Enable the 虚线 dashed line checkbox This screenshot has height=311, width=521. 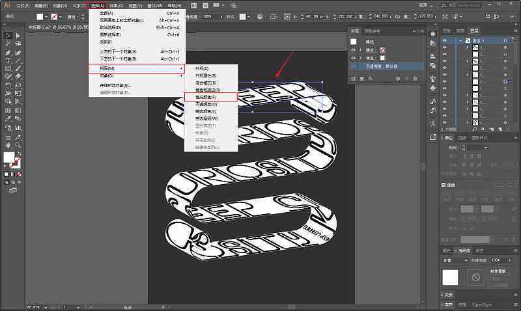point(444,185)
